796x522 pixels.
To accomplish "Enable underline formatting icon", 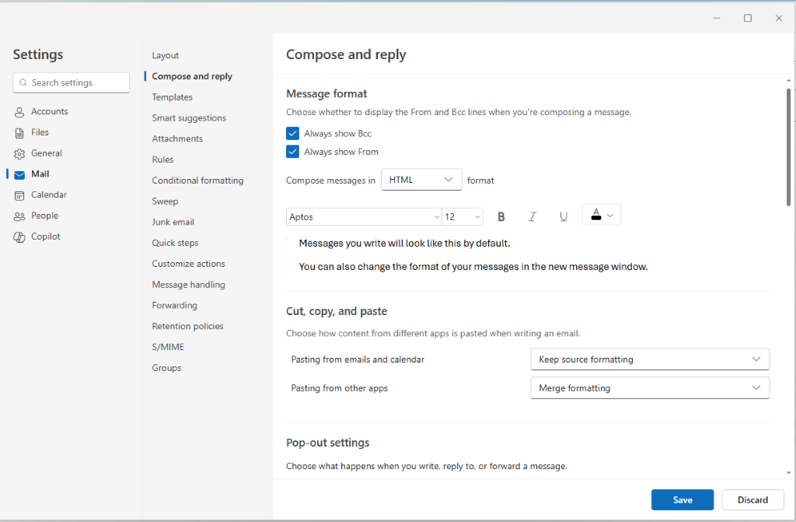I will (x=564, y=216).
